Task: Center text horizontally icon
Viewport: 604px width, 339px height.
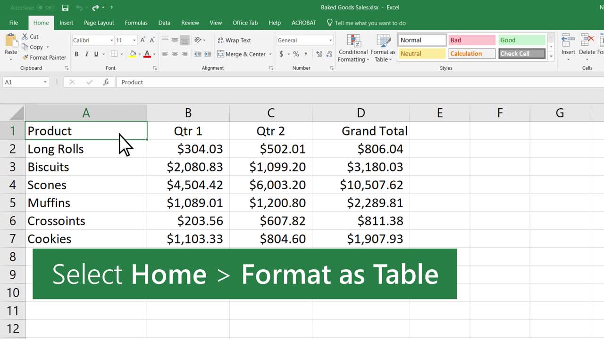Action: point(175,54)
